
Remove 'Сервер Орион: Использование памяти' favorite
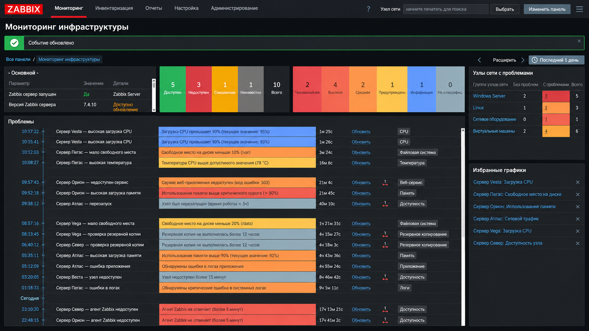(578, 207)
